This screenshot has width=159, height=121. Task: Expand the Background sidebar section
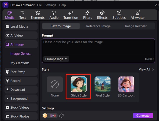point(21,98)
